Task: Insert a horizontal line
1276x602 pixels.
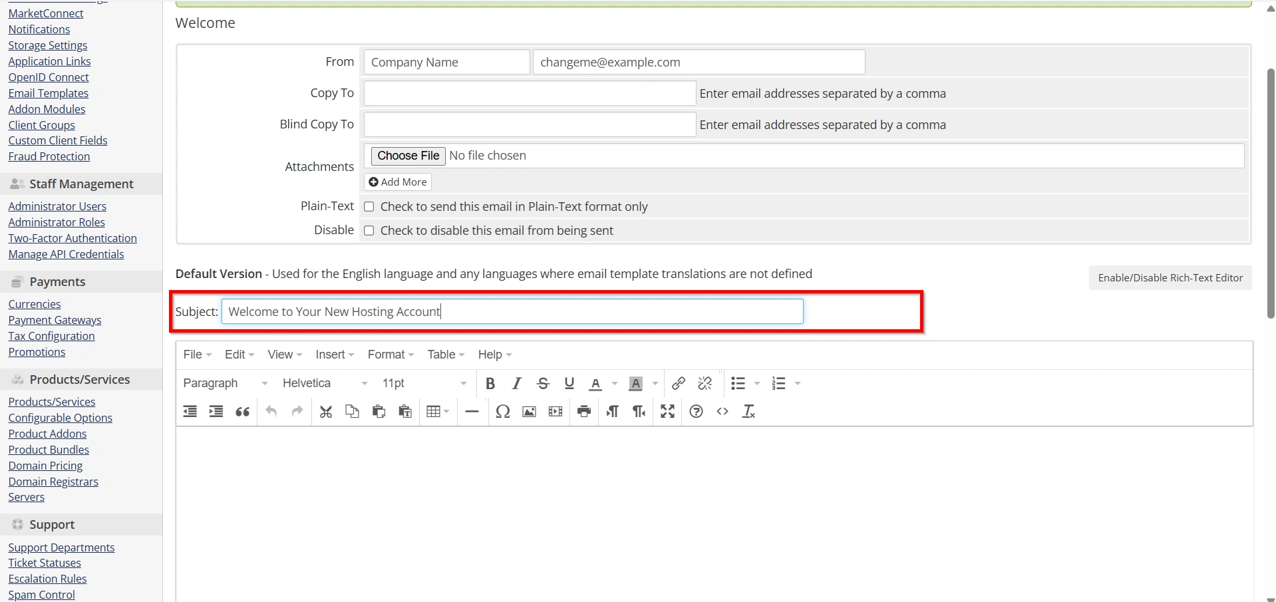Action: click(x=472, y=412)
